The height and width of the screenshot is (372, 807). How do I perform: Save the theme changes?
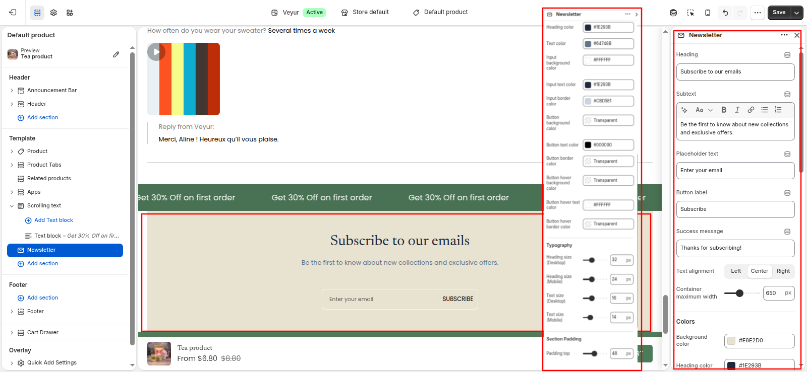779,13
